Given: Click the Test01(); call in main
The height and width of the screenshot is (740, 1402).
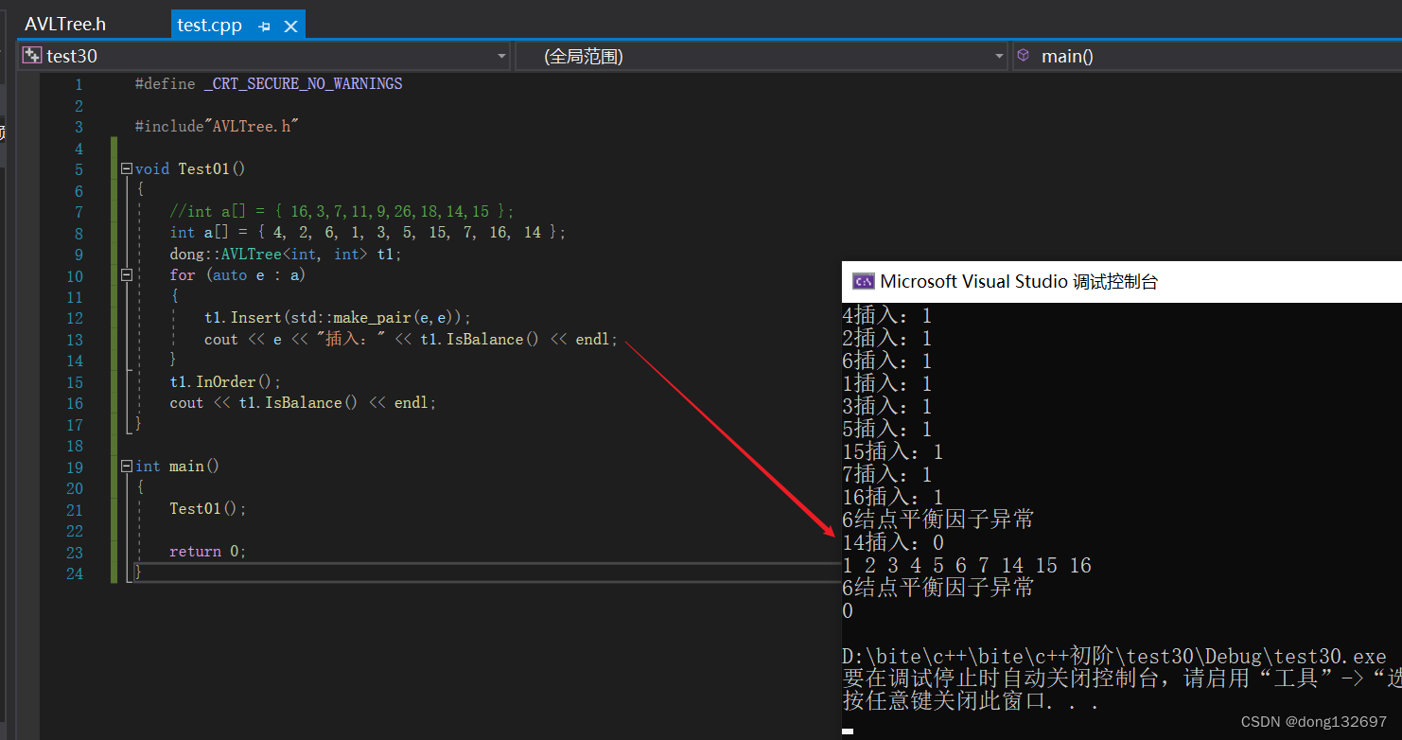Looking at the screenshot, I should 208,509.
